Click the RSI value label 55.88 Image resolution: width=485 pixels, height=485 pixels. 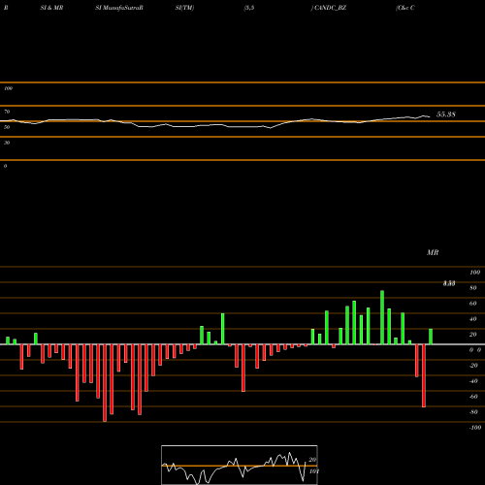[446, 114]
